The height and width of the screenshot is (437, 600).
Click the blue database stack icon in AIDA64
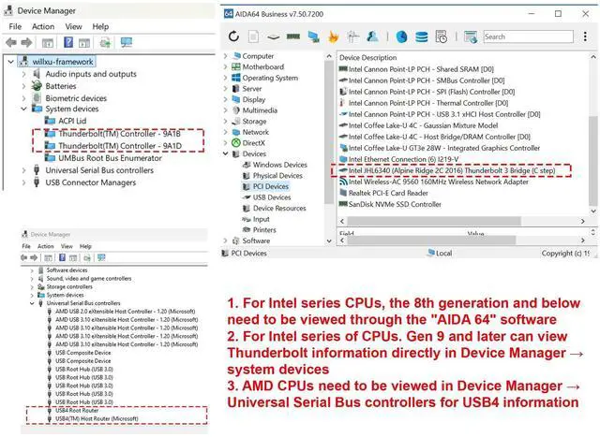click(x=422, y=36)
